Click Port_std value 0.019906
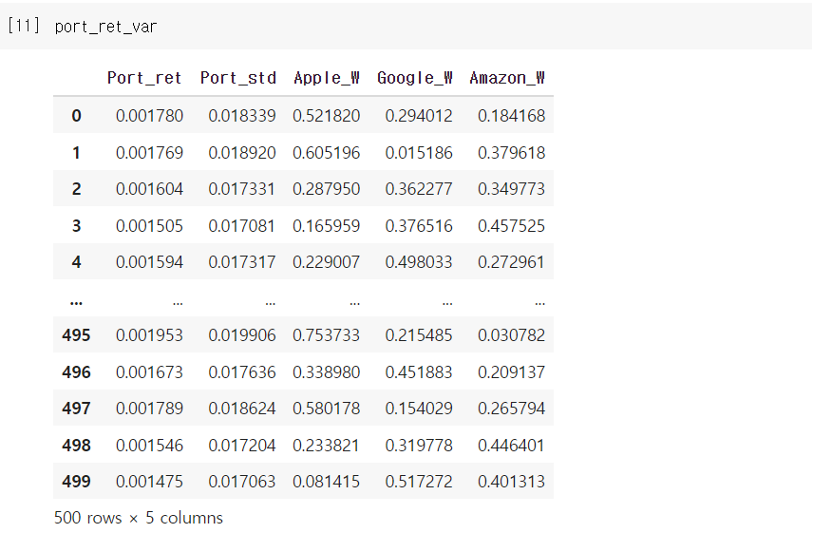The width and height of the screenshot is (813, 533). tap(242, 335)
